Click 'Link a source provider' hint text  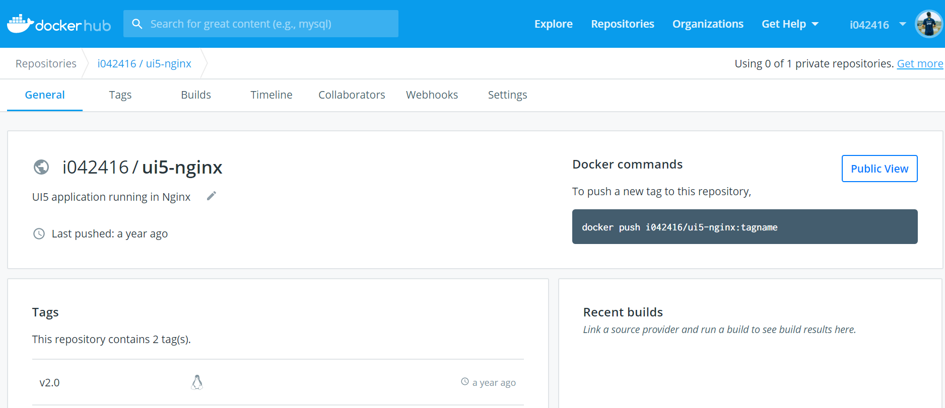tap(720, 330)
